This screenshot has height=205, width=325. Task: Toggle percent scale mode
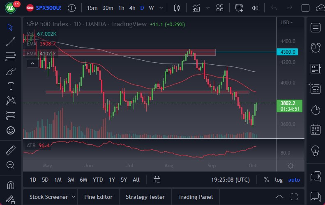266,180
